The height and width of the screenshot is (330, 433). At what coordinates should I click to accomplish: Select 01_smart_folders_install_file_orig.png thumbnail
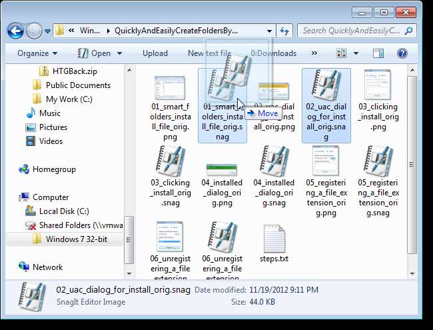click(x=170, y=87)
